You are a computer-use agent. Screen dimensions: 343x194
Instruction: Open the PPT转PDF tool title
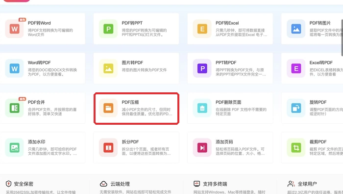tap(226, 63)
